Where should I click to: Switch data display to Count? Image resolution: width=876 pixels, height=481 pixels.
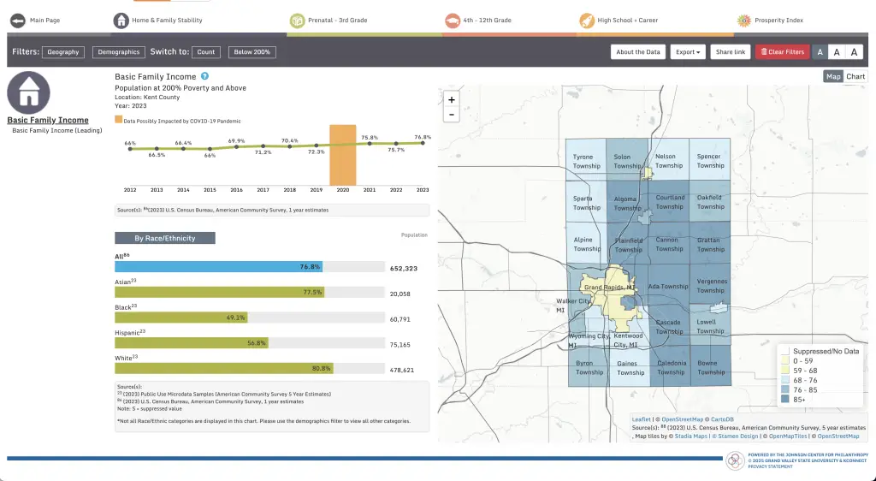tap(206, 52)
